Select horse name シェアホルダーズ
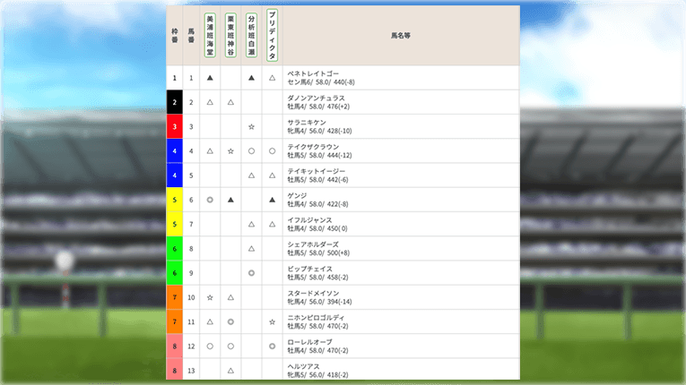Image resolution: width=686 pixels, height=385 pixels. pos(313,244)
